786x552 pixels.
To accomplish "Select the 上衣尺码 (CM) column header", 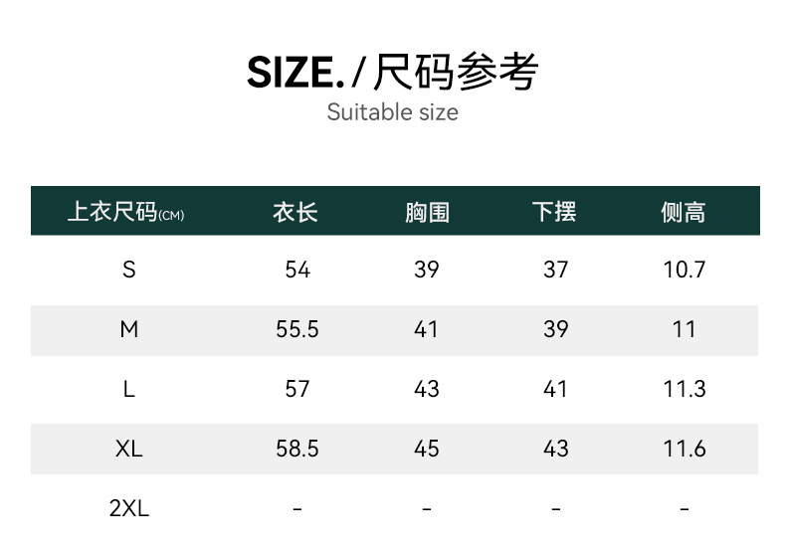I will [x=126, y=212].
